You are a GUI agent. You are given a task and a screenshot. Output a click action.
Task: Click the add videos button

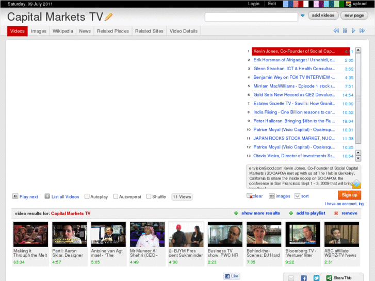[323, 15]
